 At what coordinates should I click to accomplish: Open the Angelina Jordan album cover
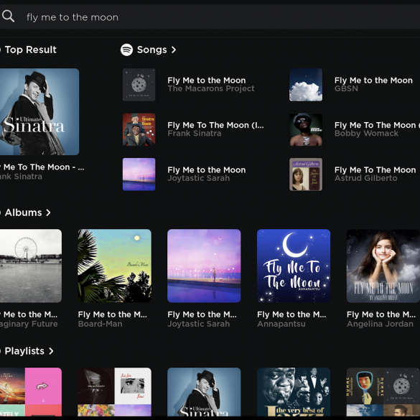[383, 266]
